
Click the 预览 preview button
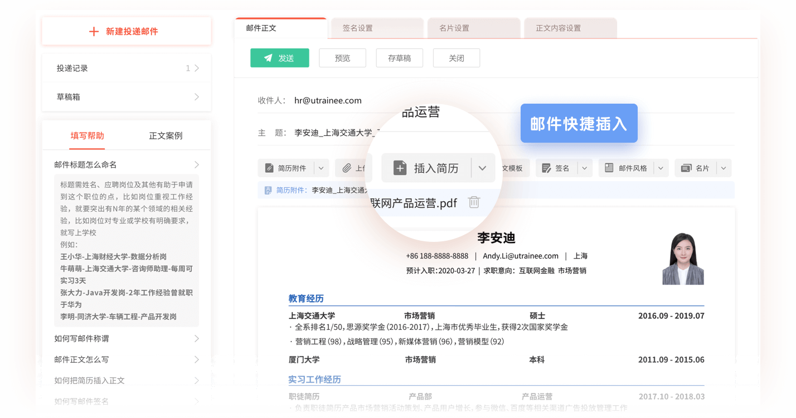click(x=342, y=57)
